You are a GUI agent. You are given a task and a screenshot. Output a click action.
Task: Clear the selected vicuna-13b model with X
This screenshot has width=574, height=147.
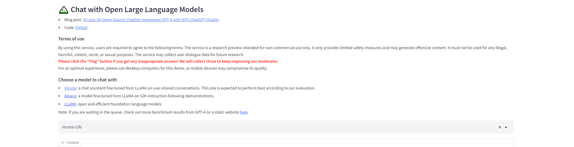coord(500,127)
